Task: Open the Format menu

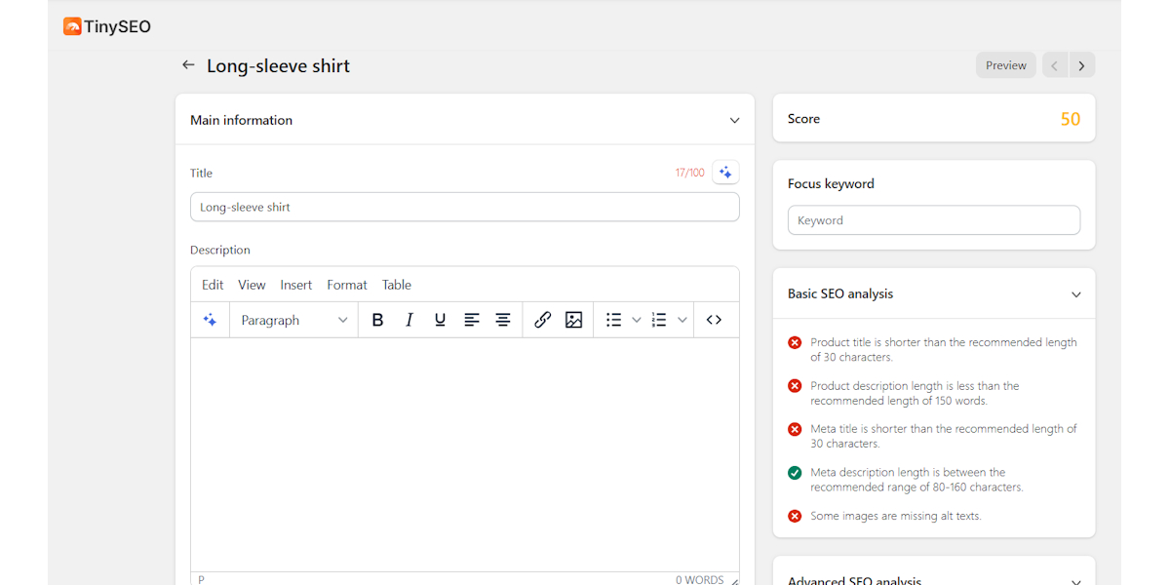Action: click(x=346, y=285)
